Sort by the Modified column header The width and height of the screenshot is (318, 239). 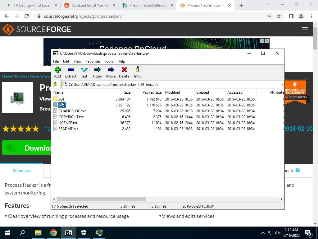(179, 92)
